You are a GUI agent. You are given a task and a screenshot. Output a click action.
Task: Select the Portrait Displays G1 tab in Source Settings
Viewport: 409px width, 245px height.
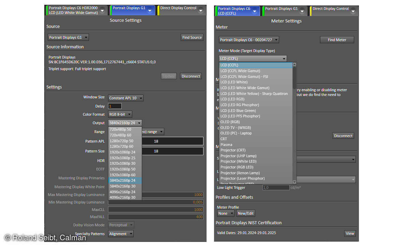point(132,10)
